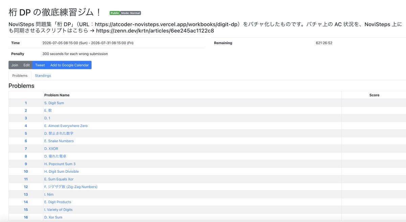The image size is (406, 222).
Task: Switch to the Standings tab
Action: point(43,76)
